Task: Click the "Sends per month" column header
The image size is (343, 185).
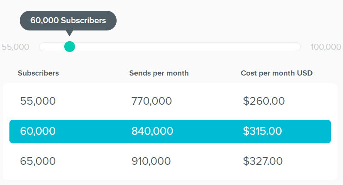Action: pyautogui.click(x=159, y=73)
